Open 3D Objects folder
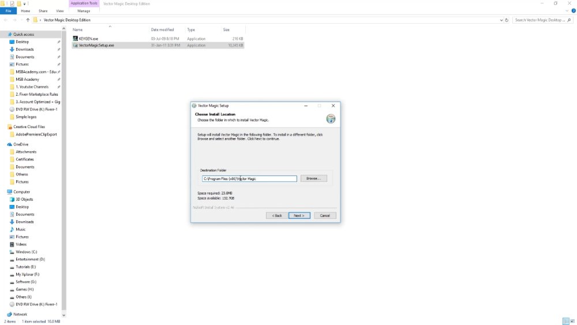 click(x=24, y=199)
